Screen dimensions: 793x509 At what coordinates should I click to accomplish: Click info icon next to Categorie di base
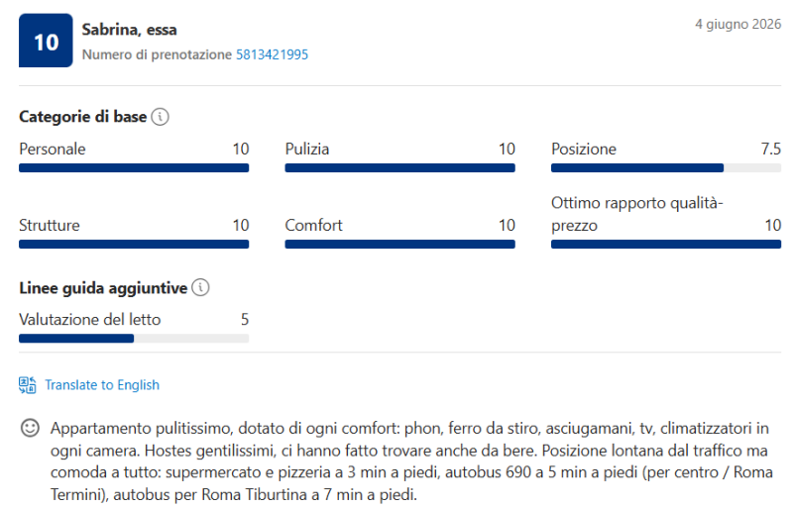pyautogui.click(x=161, y=117)
